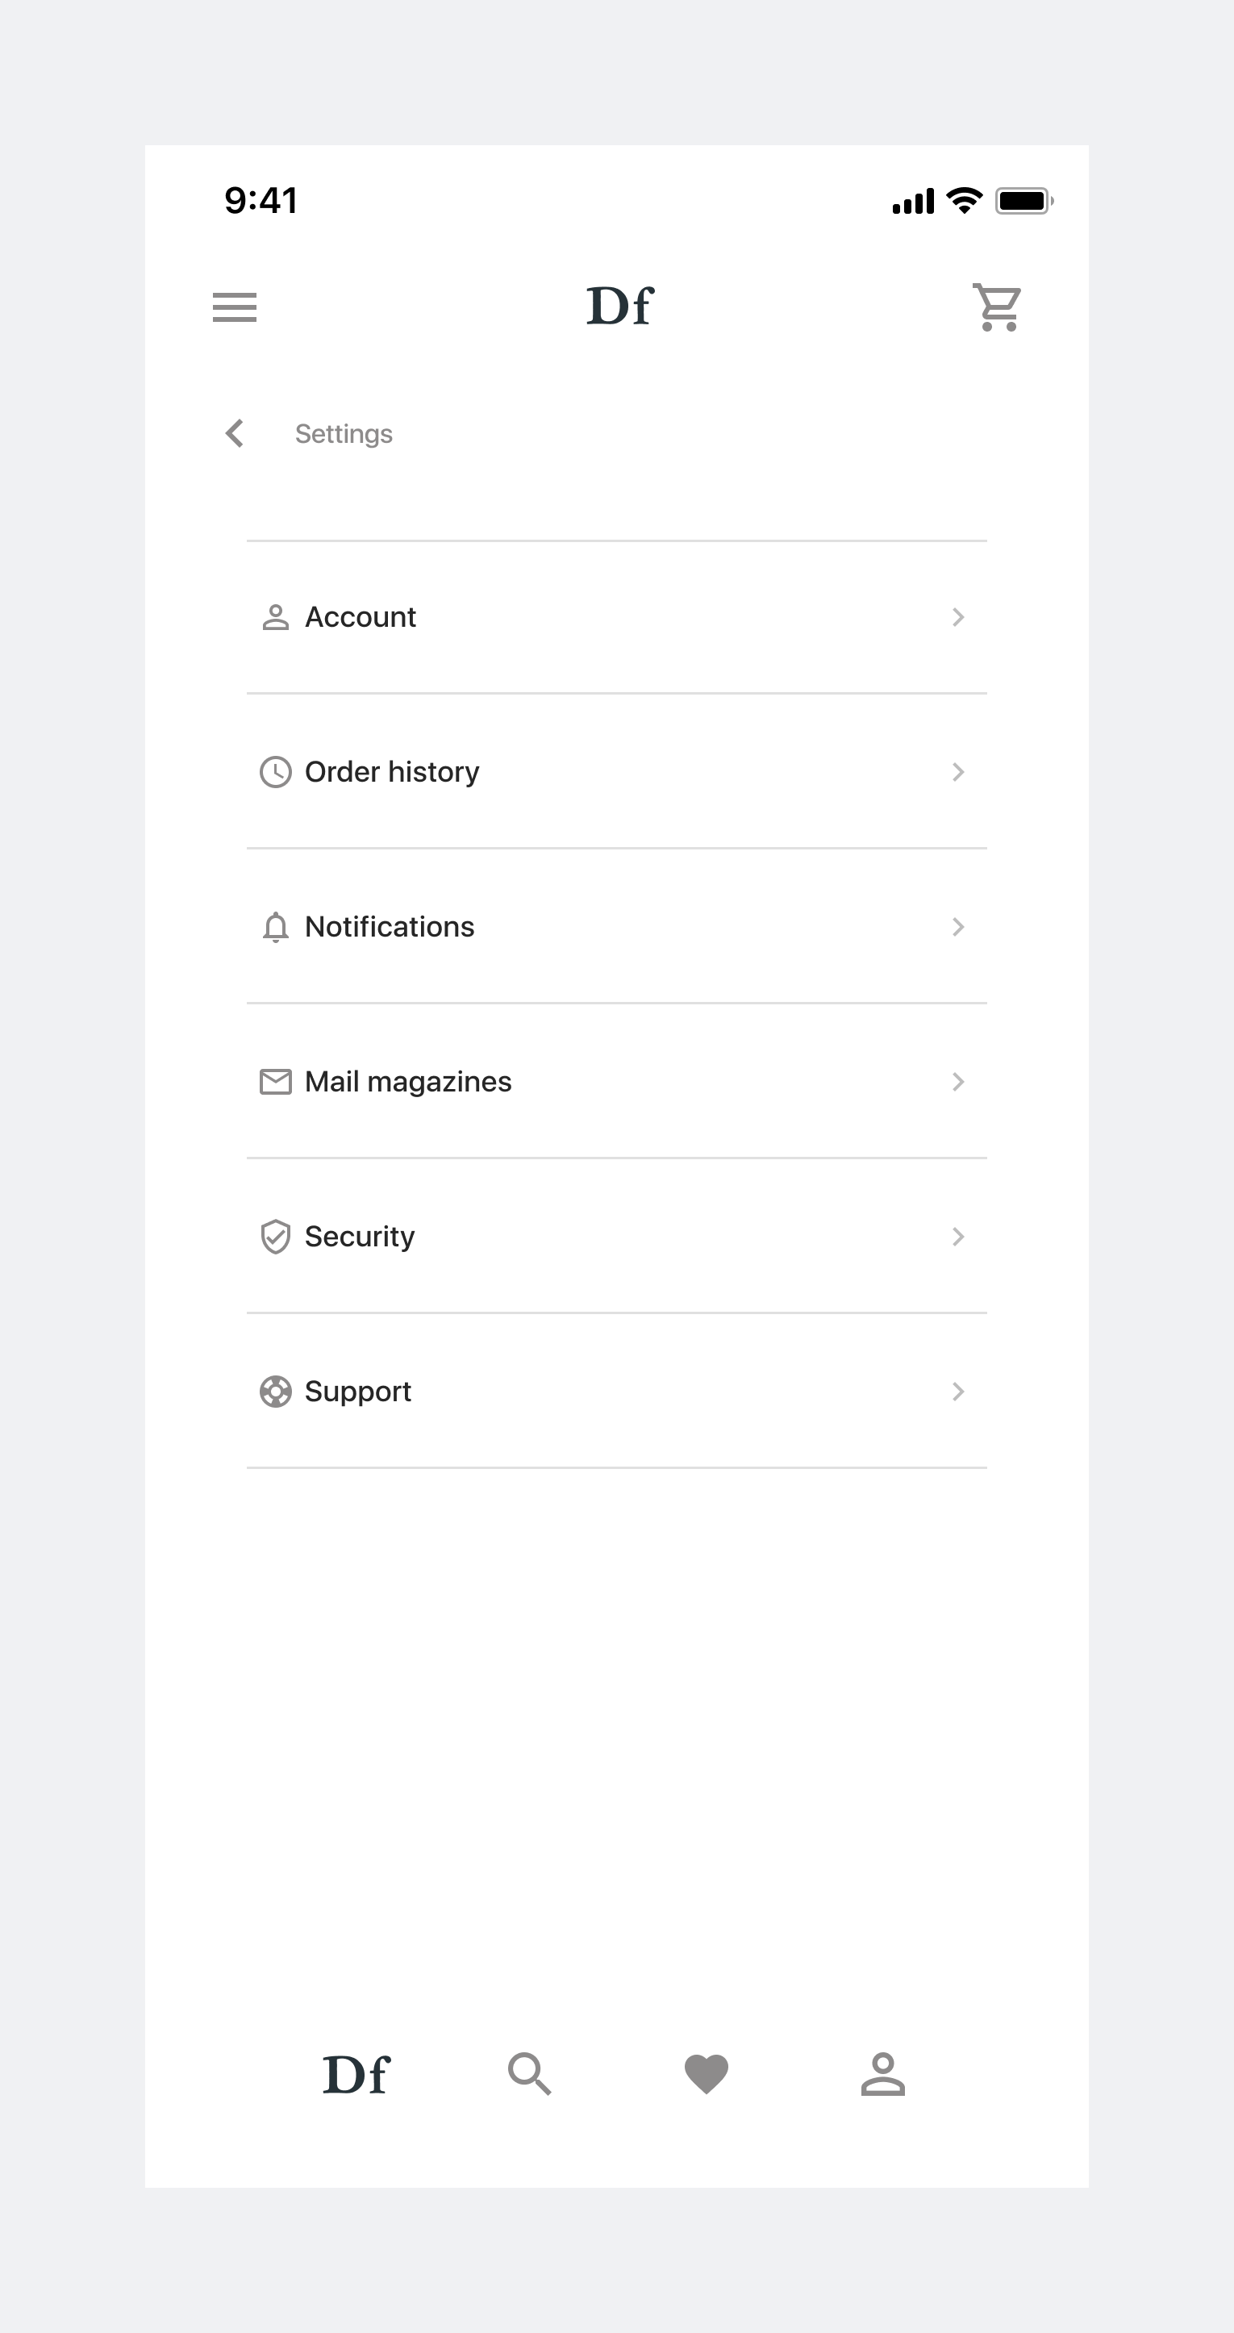
Task: Open favorites via heart icon
Action: coord(707,2074)
